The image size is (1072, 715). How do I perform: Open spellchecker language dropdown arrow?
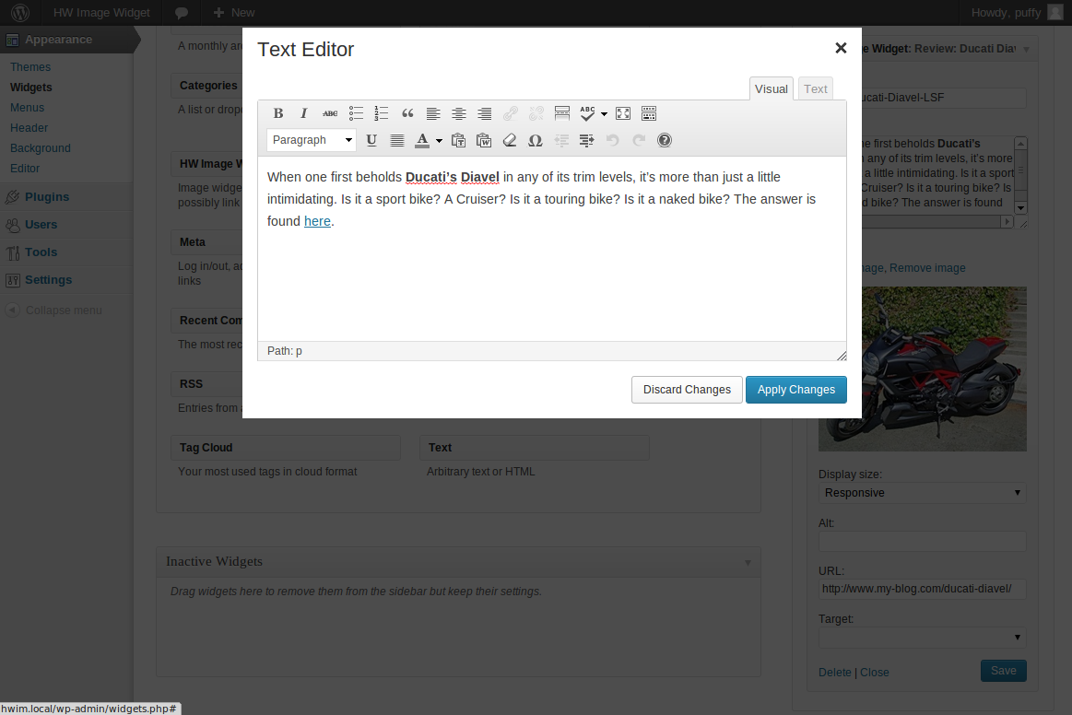(x=604, y=114)
